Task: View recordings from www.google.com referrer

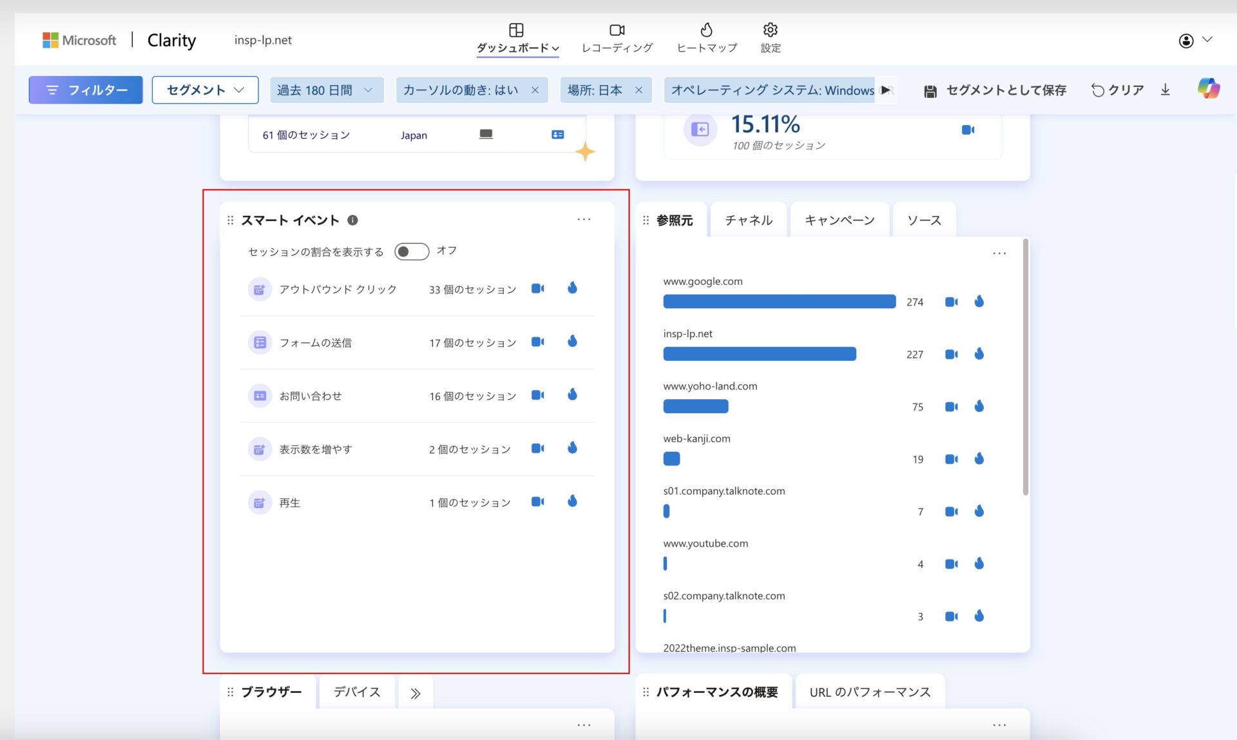Action: (x=951, y=302)
